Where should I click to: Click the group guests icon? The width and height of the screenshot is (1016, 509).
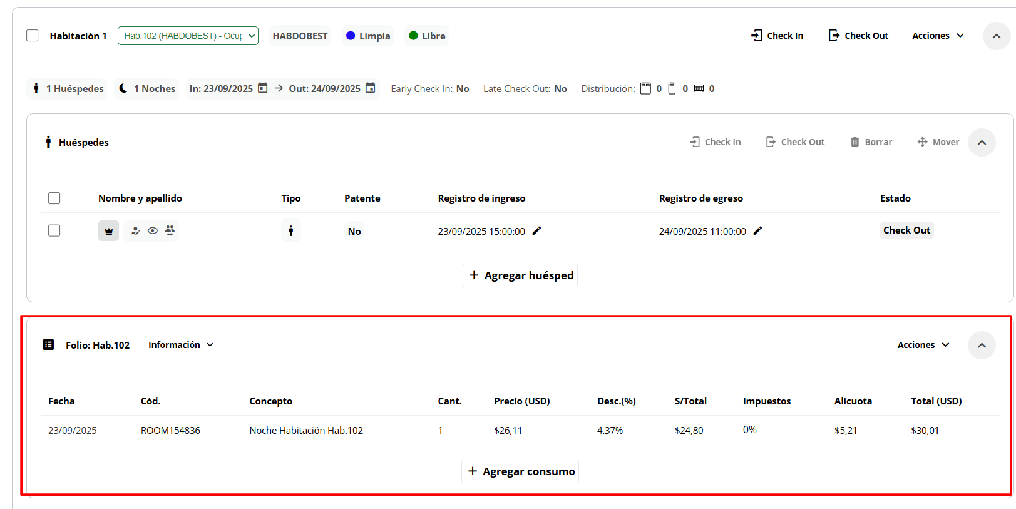click(170, 230)
